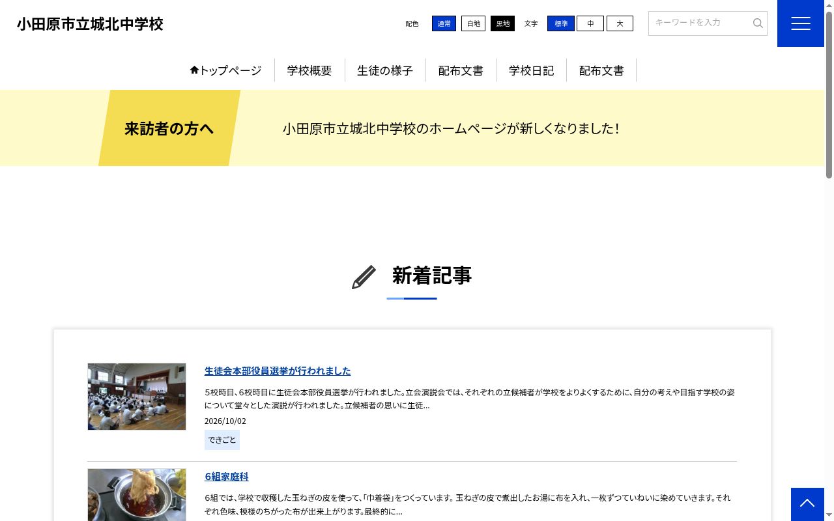The height and width of the screenshot is (521, 834).
Task: Click the 新着記事 section heading
Action: 432,275
